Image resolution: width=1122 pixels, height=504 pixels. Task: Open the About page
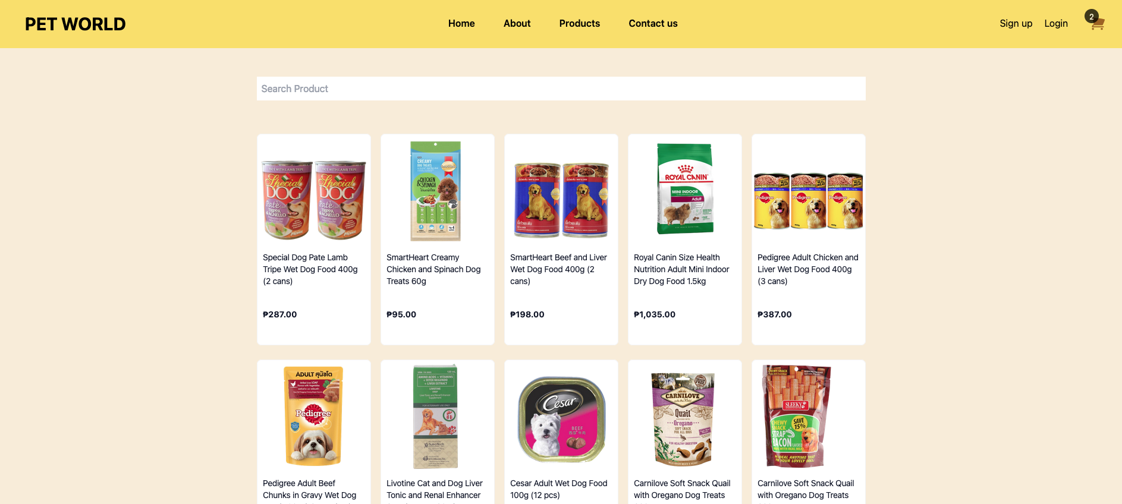(x=517, y=23)
